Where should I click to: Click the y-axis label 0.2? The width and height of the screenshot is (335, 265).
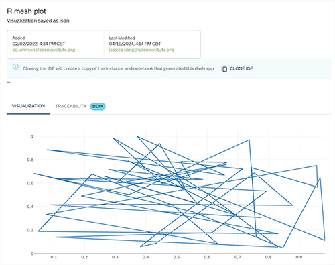point(30,230)
